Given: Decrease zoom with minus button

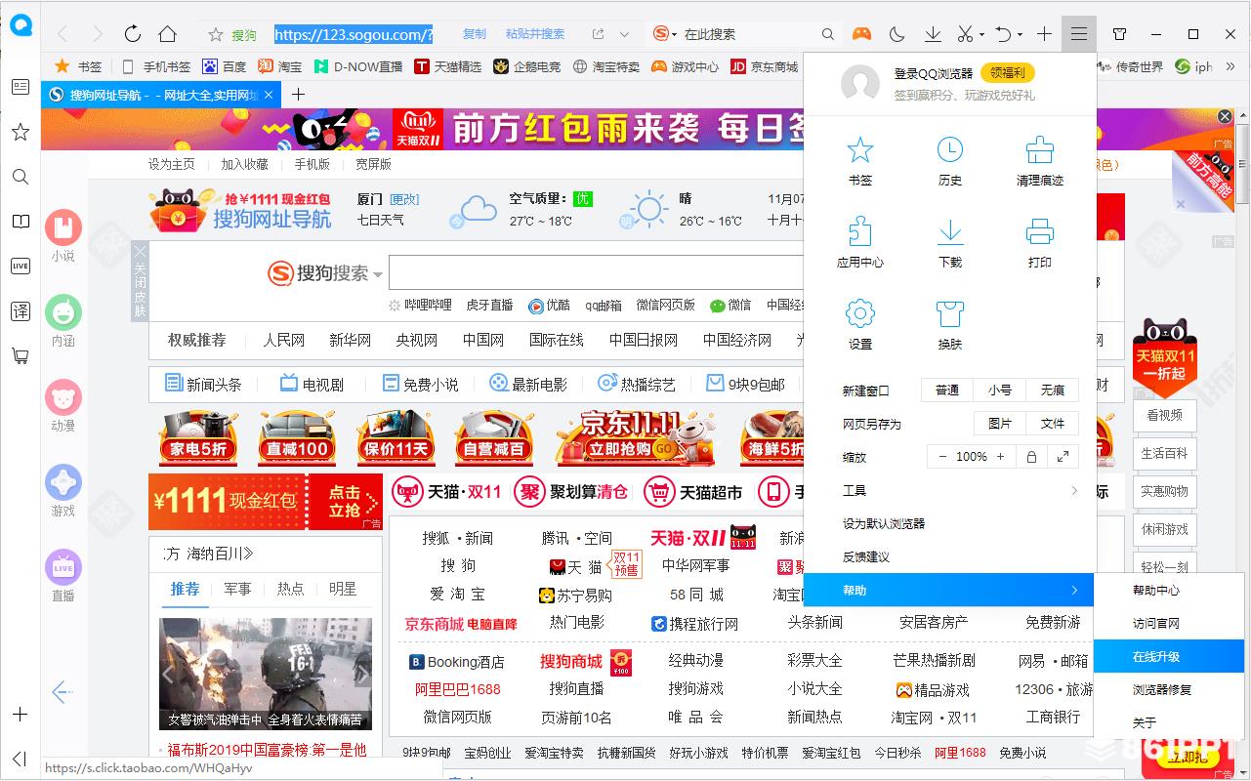Looking at the screenshot, I should [x=942, y=456].
